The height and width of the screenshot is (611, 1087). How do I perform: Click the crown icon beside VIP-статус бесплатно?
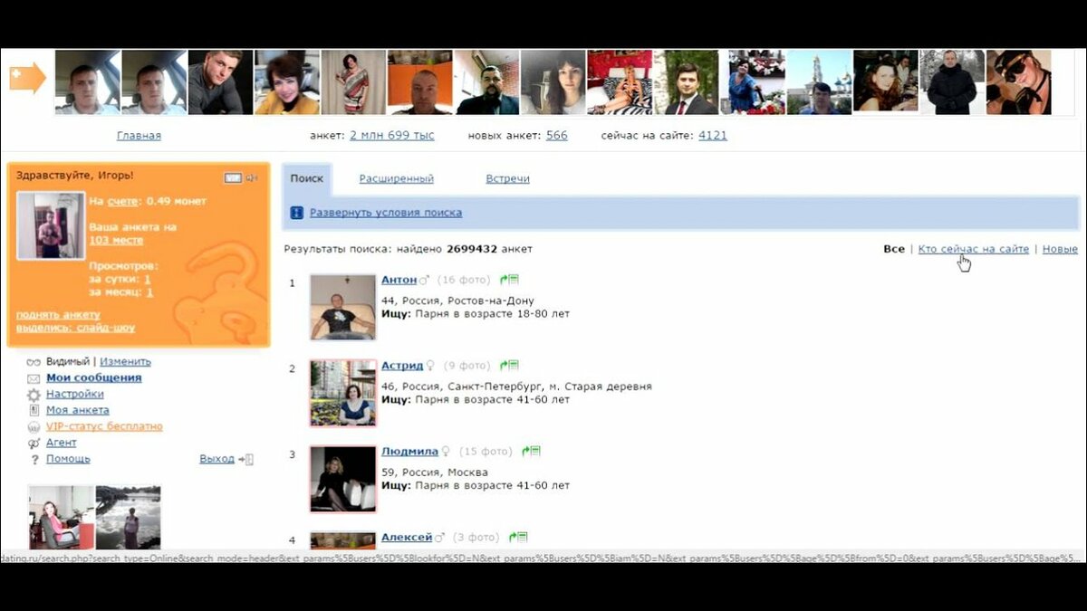click(x=34, y=427)
